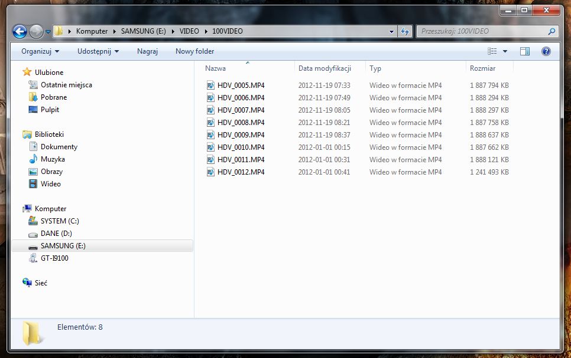Open GT-I9100 device icon

[x=33, y=258]
